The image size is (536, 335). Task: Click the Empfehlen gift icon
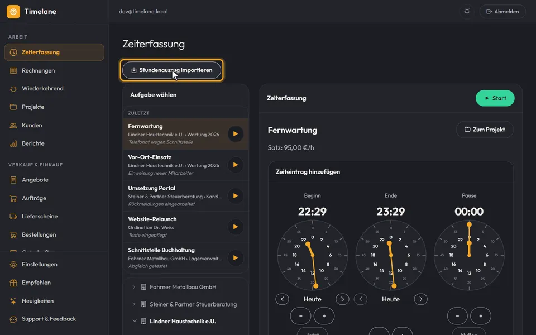pyautogui.click(x=13, y=283)
